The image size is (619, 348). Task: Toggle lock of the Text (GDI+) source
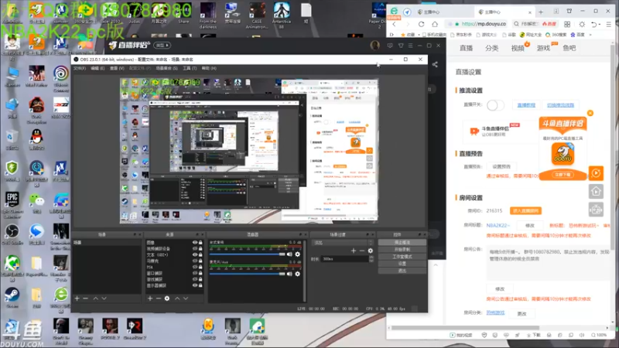(x=200, y=255)
